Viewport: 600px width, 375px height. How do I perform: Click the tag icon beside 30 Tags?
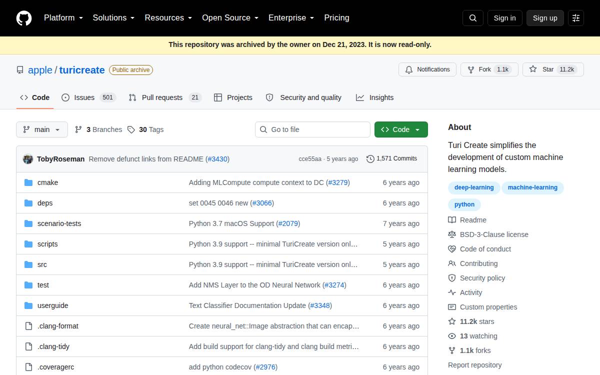[131, 129]
